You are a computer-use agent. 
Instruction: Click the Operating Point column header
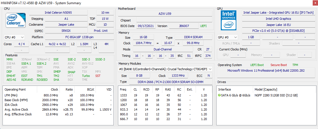point(15,89)
